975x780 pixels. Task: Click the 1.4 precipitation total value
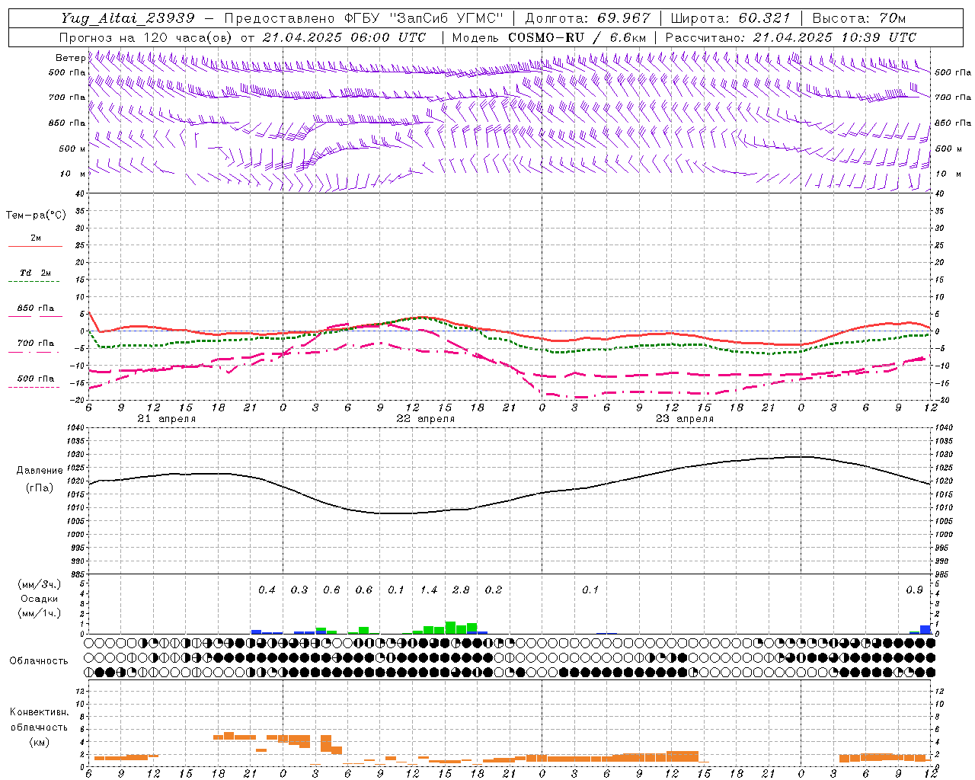pos(429,590)
